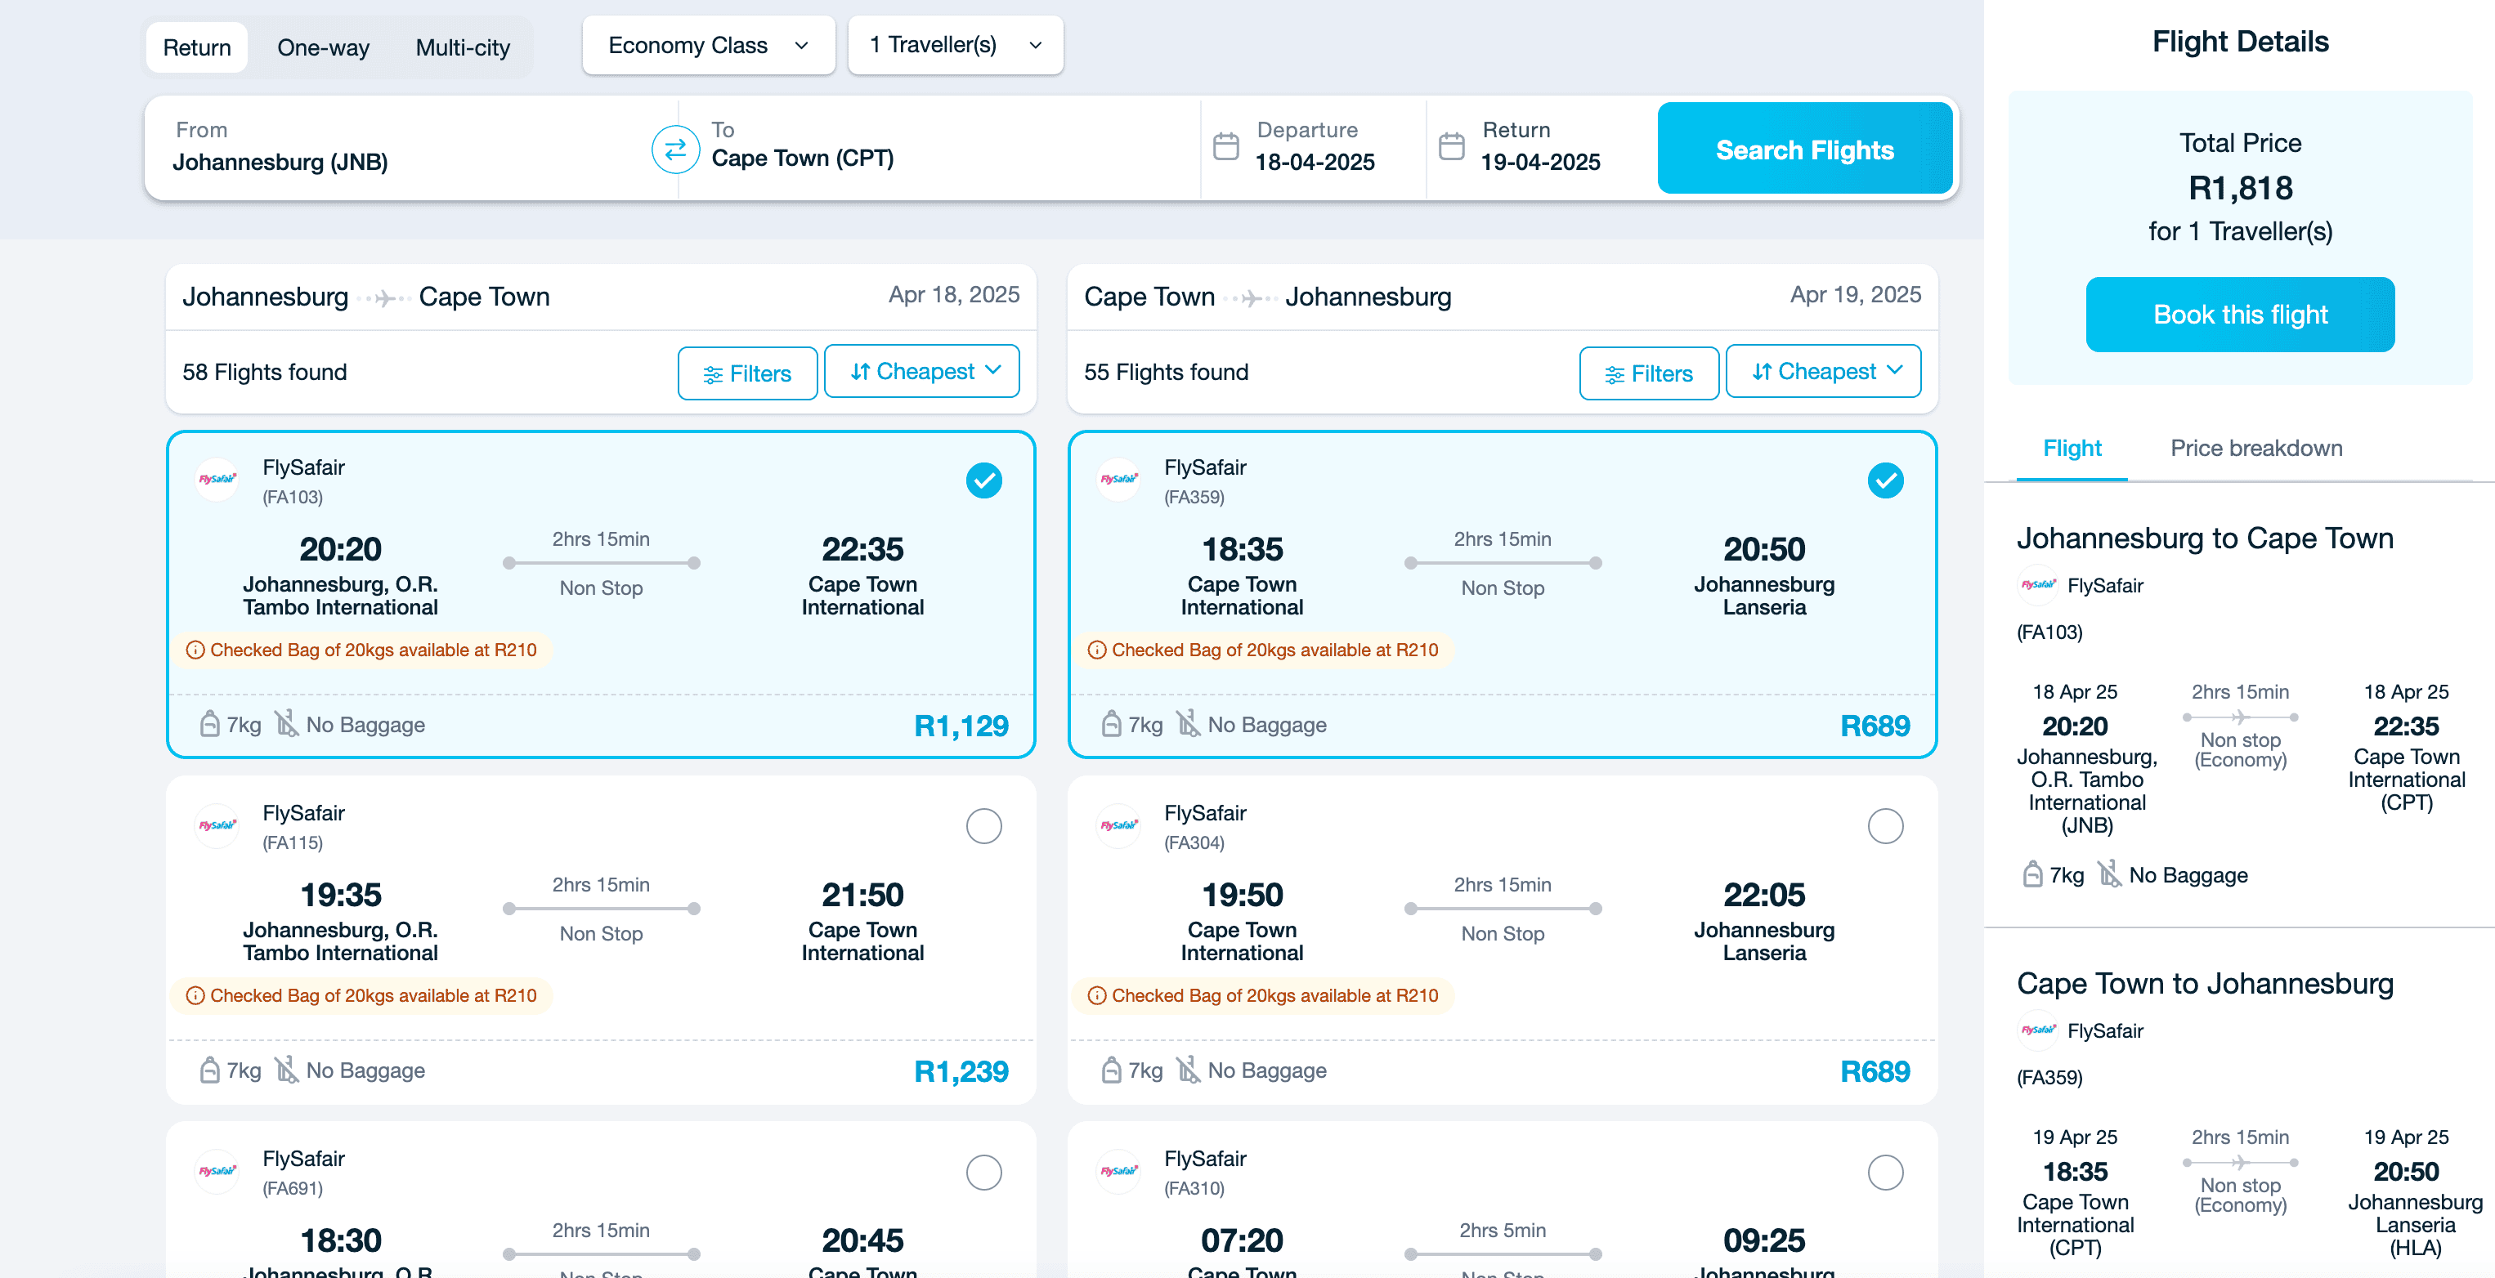Image resolution: width=2495 pixels, height=1278 pixels.
Task: Click the 58 Flights found label
Action: [x=264, y=372]
